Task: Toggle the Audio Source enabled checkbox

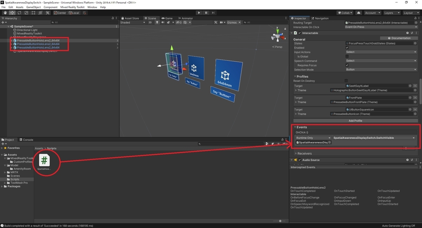Action: point(300,160)
